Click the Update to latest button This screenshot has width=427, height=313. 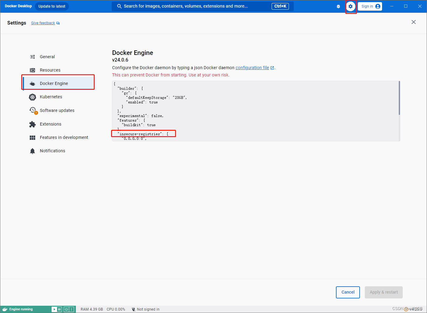point(52,6)
